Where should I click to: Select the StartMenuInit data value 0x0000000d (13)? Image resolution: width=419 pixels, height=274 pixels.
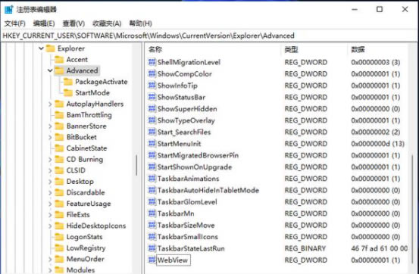[377, 144]
